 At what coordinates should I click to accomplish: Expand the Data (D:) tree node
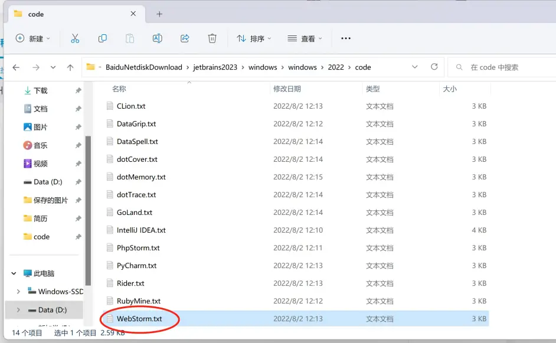click(x=18, y=310)
